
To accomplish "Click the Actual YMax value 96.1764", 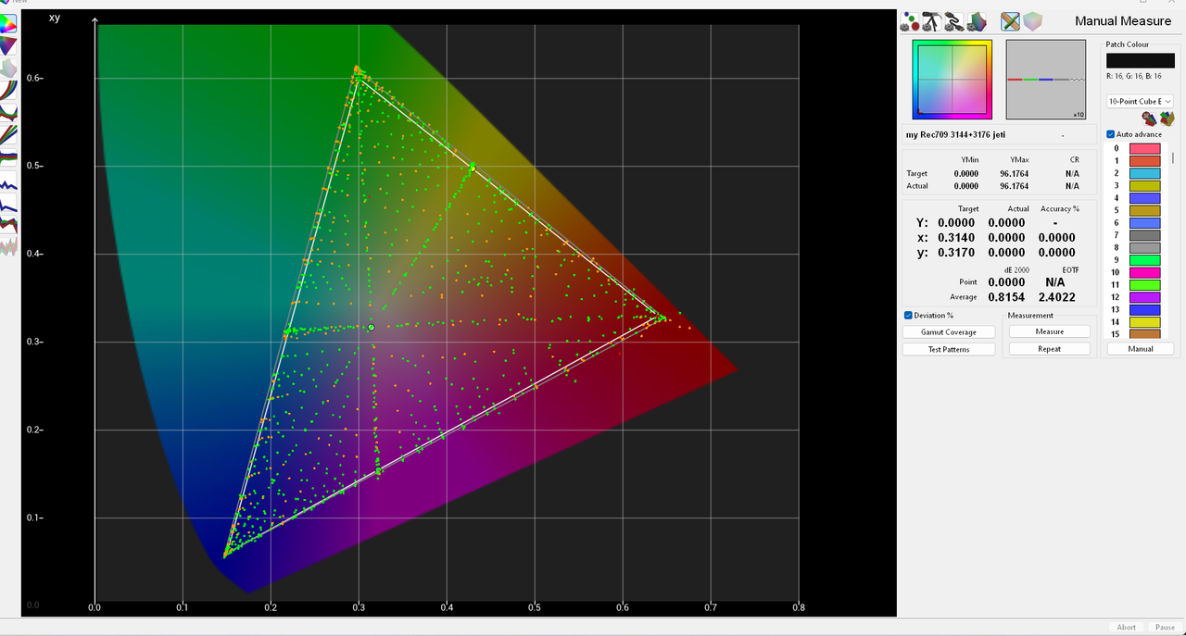I will pos(1014,185).
